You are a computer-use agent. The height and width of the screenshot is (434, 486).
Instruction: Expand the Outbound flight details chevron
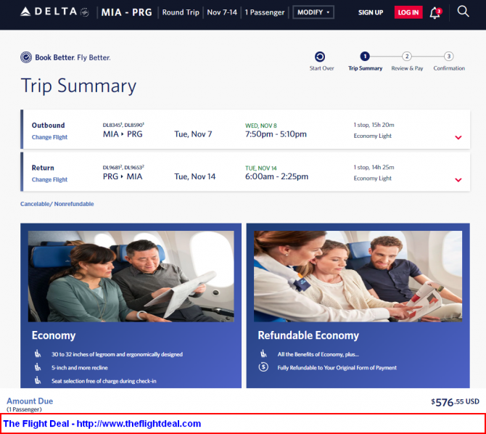(458, 137)
